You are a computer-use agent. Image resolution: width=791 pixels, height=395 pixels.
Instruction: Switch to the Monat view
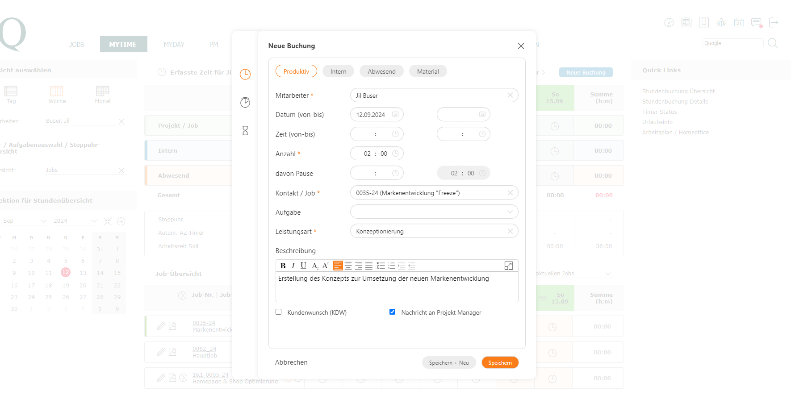(103, 95)
